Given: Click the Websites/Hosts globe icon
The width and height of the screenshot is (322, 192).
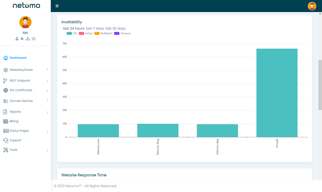Looking at the screenshot, I should tap(6, 70).
